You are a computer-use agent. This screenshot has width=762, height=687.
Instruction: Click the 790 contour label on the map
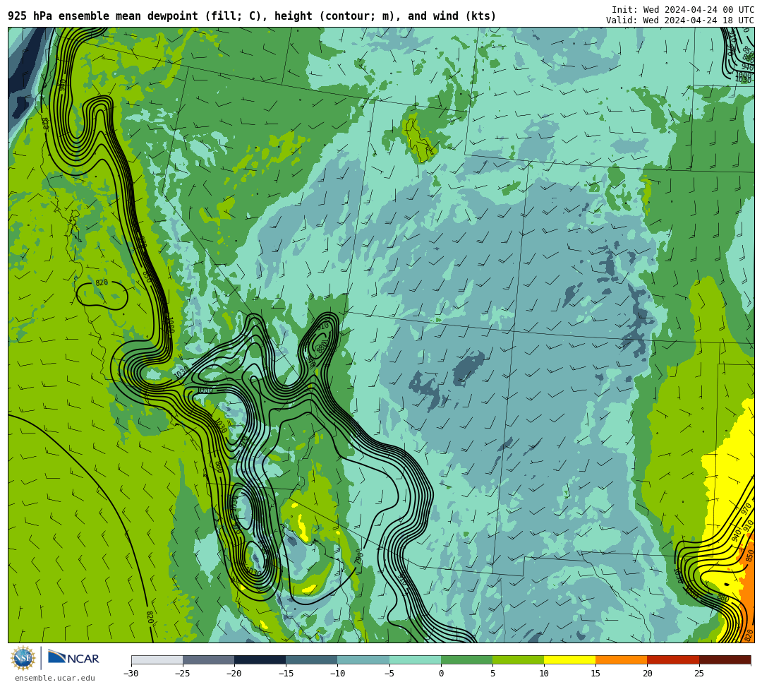(x=358, y=557)
